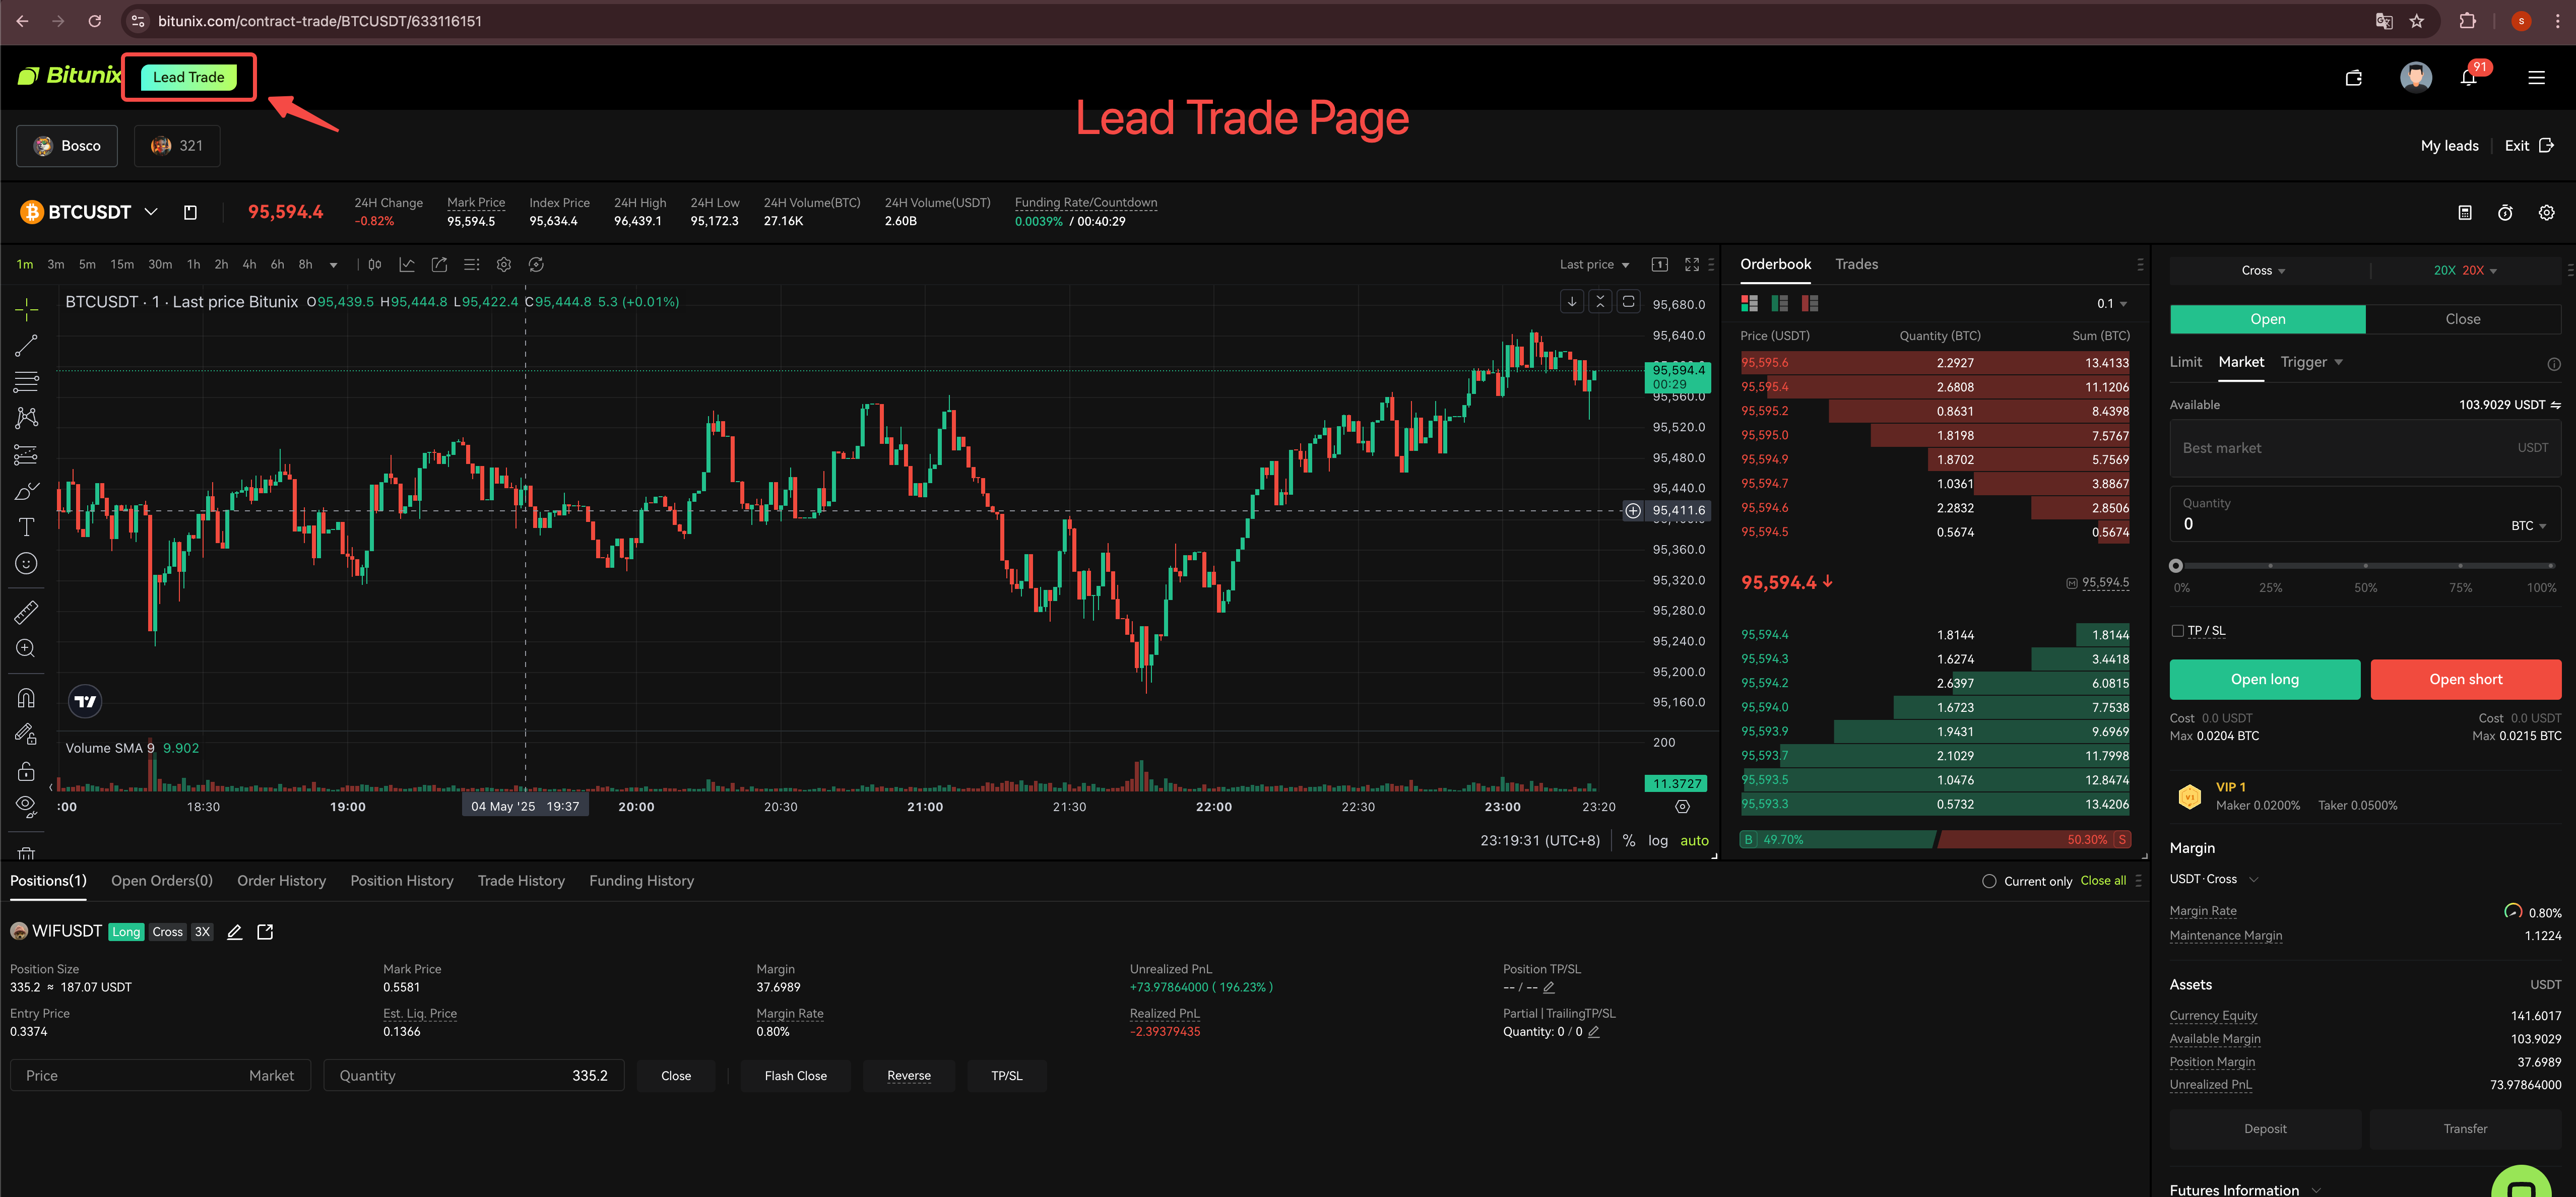Open Last price dropdown
Screen dimensions: 2576x1197
click(1594, 265)
